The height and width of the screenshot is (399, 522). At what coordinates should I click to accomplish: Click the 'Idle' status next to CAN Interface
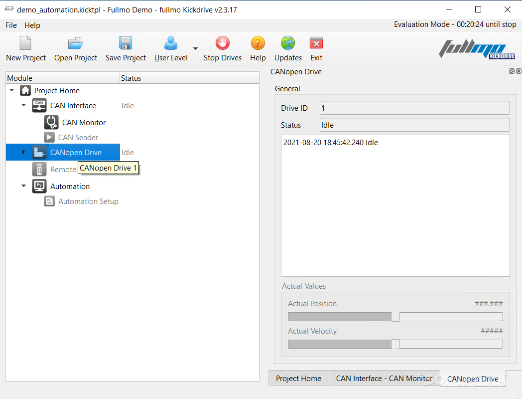[128, 106]
